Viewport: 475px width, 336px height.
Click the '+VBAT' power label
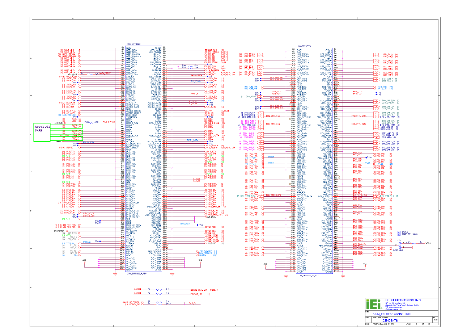(x=58, y=142)
